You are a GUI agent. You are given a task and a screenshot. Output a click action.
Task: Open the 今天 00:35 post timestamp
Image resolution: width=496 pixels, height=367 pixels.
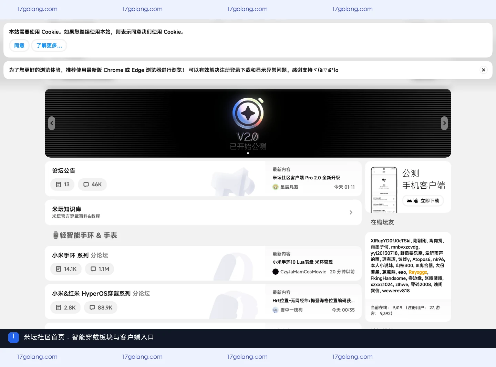pyautogui.click(x=343, y=310)
